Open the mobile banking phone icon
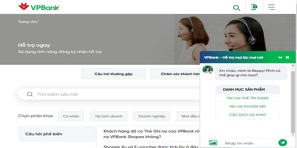Screen dimensions: 297x148 (254, 7)
